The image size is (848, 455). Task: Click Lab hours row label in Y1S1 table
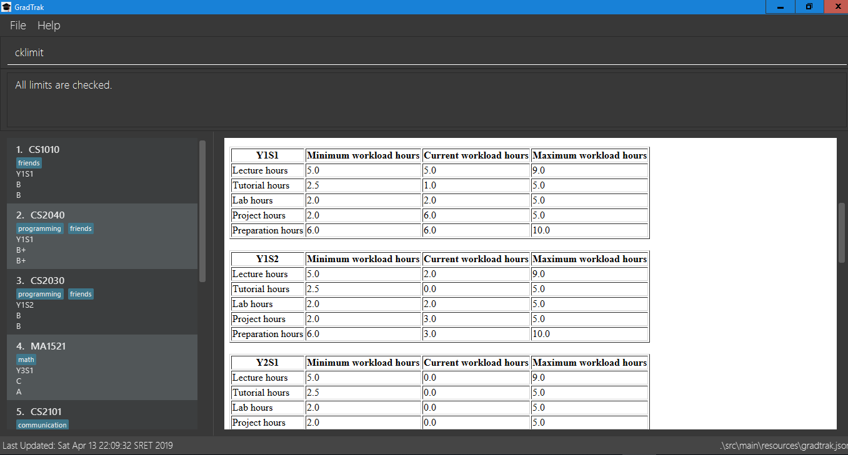(252, 200)
